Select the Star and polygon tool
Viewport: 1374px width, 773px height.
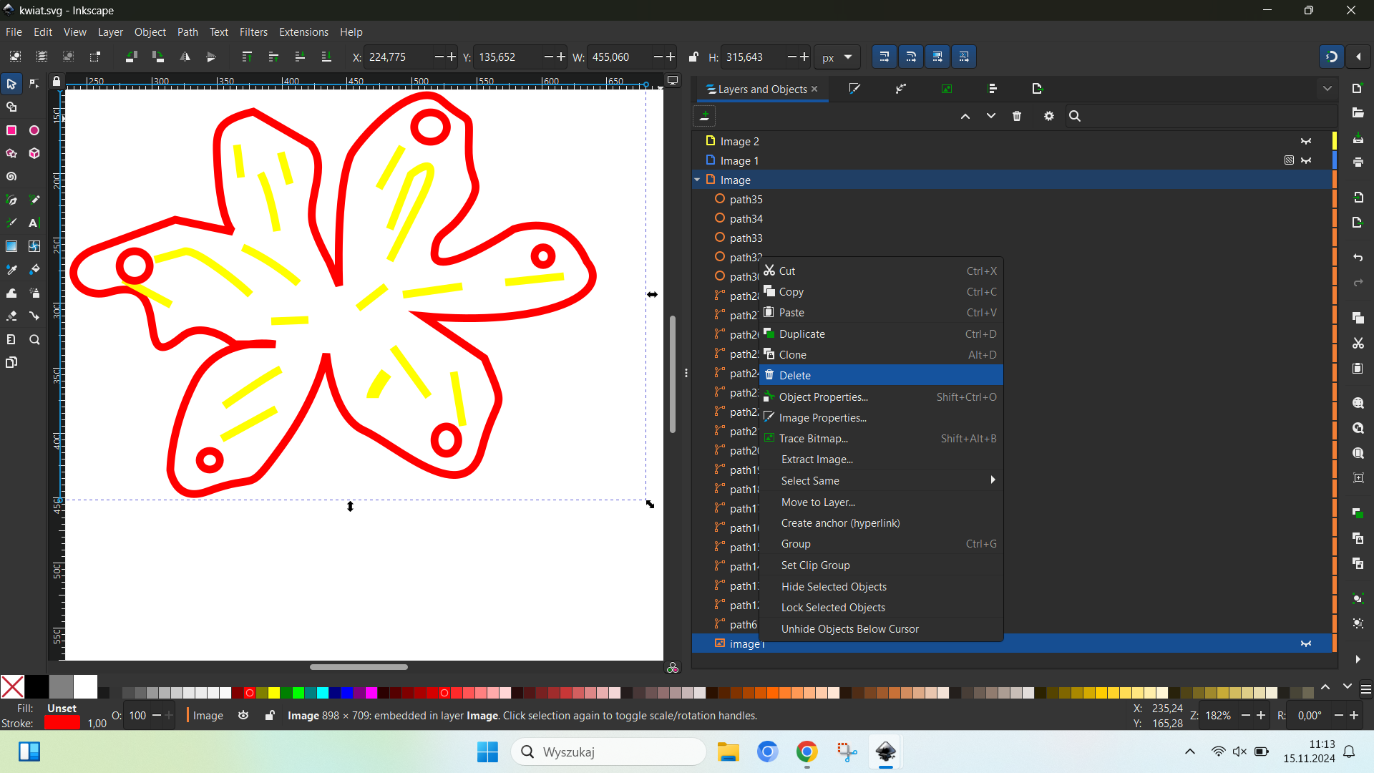[x=11, y=153]
